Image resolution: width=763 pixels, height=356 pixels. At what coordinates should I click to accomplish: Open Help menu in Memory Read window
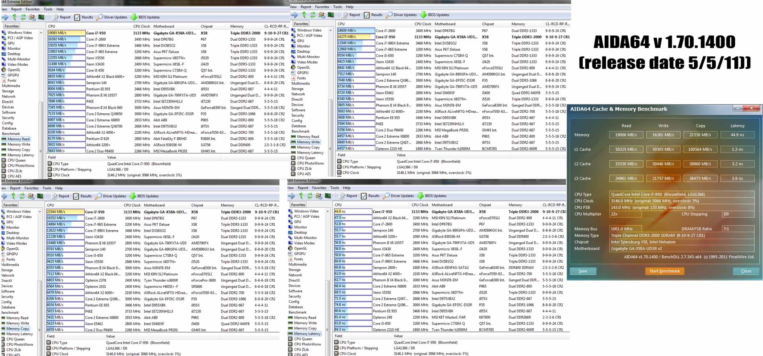click(x=60, y=9)
